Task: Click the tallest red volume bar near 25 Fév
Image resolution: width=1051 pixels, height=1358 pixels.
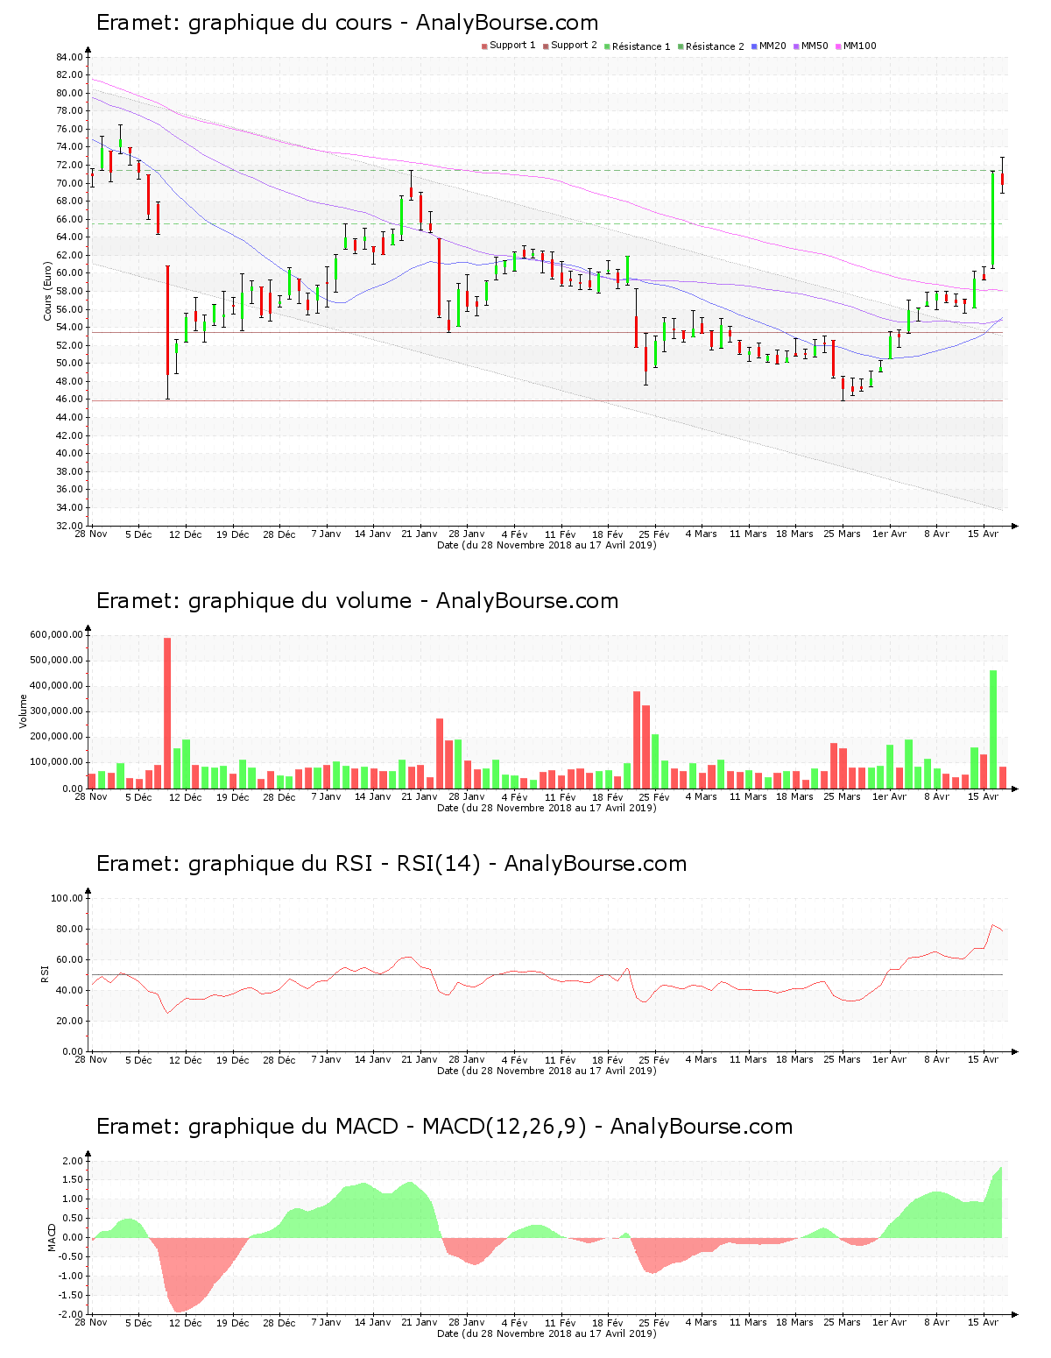Action: click(637, 740)
